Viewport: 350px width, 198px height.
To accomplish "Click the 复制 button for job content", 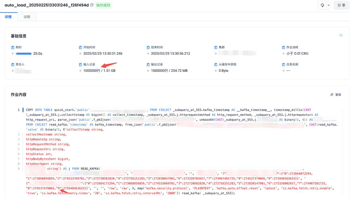I will (x=336, y=95).
